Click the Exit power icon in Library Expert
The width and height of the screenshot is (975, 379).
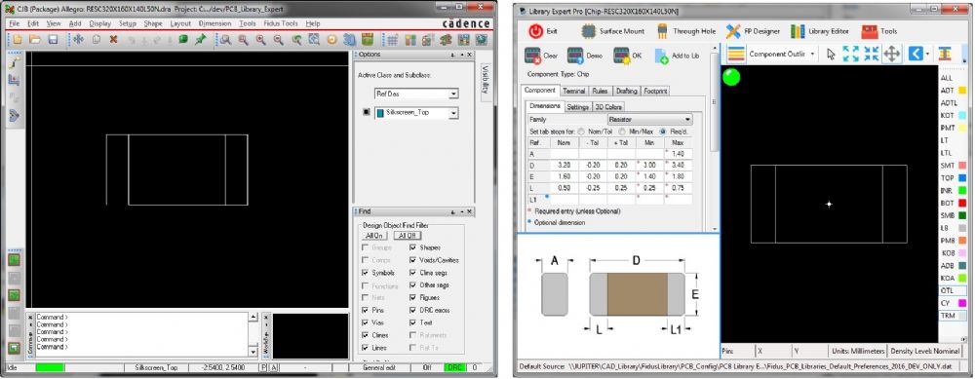pos(536,30)
